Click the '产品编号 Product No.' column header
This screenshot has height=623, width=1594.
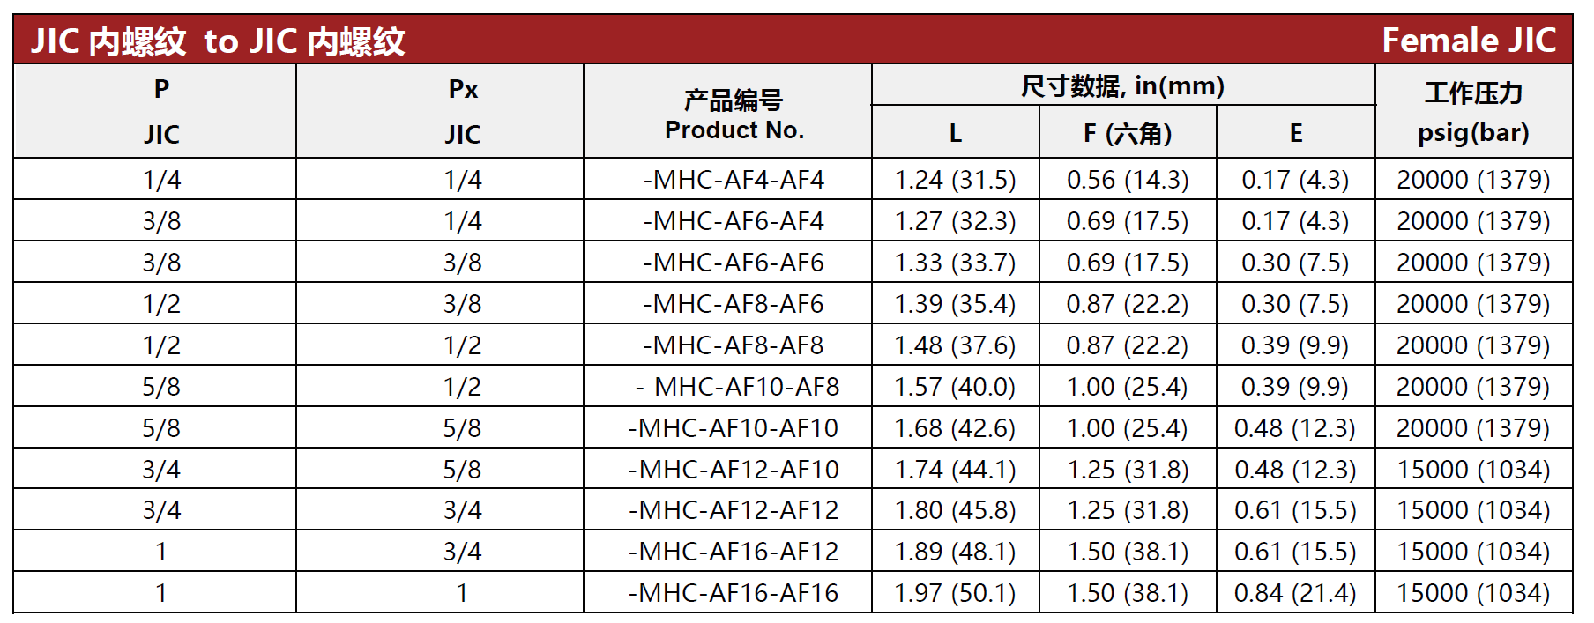point(734,115)
